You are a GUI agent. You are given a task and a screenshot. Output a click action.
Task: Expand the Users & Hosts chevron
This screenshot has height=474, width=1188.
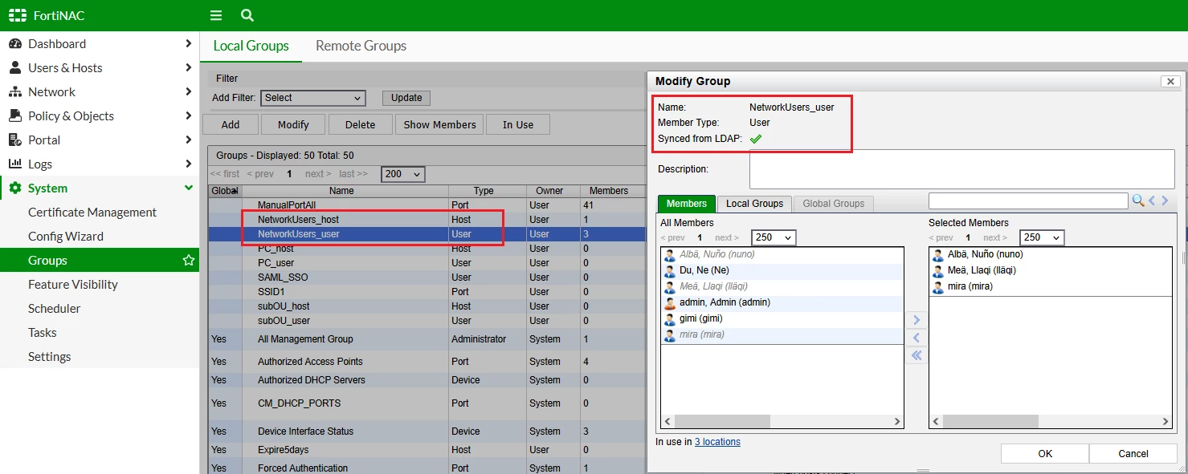pyautogui.click(x=188, y=68)
